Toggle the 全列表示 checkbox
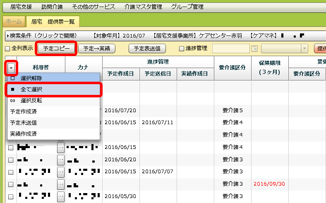This screenshot has width=326, height=203. [7, 48]
